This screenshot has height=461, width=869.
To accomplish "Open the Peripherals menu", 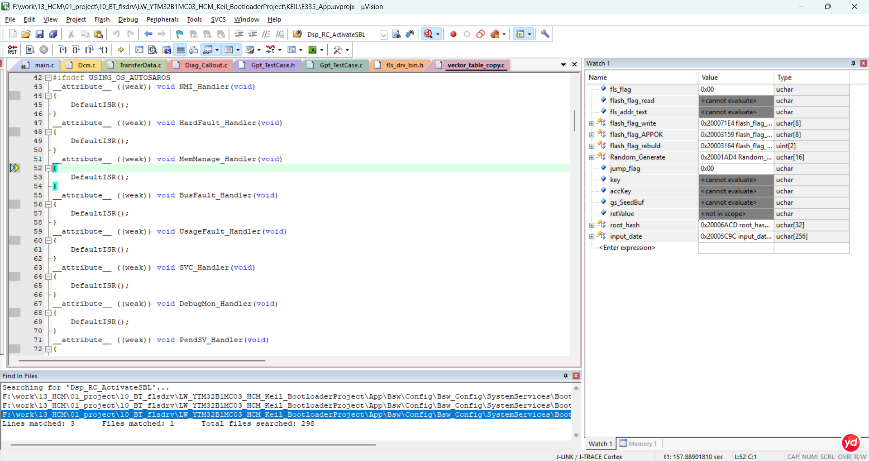I will click(162, 19).
